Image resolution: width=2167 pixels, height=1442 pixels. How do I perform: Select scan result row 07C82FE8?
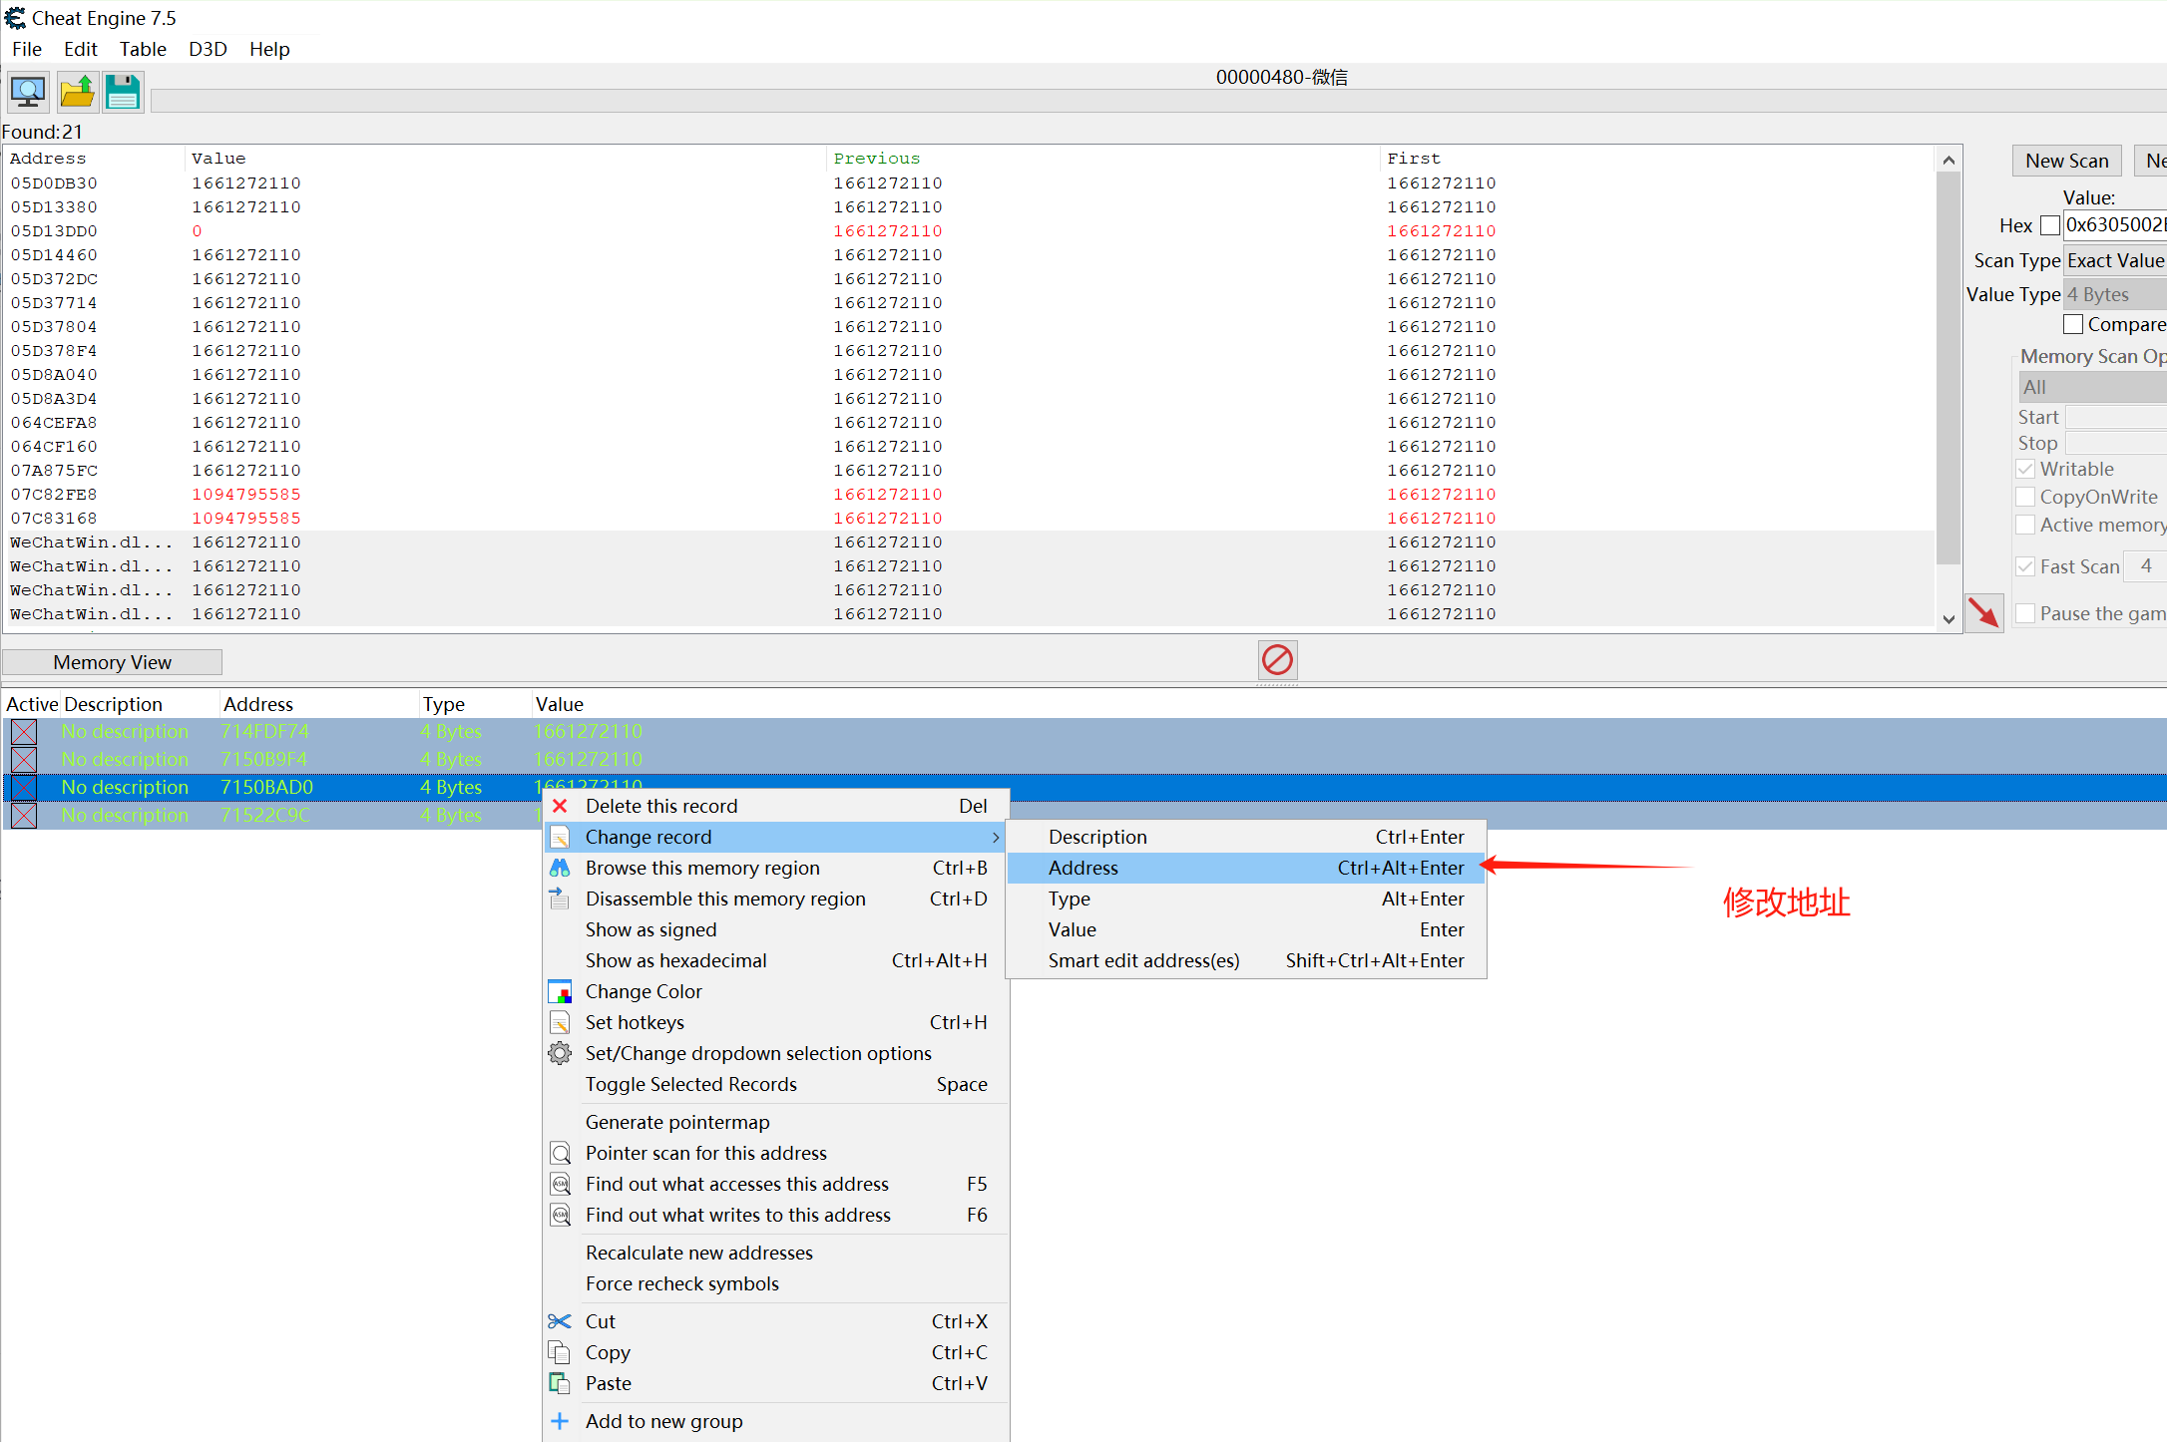[968, 494]
